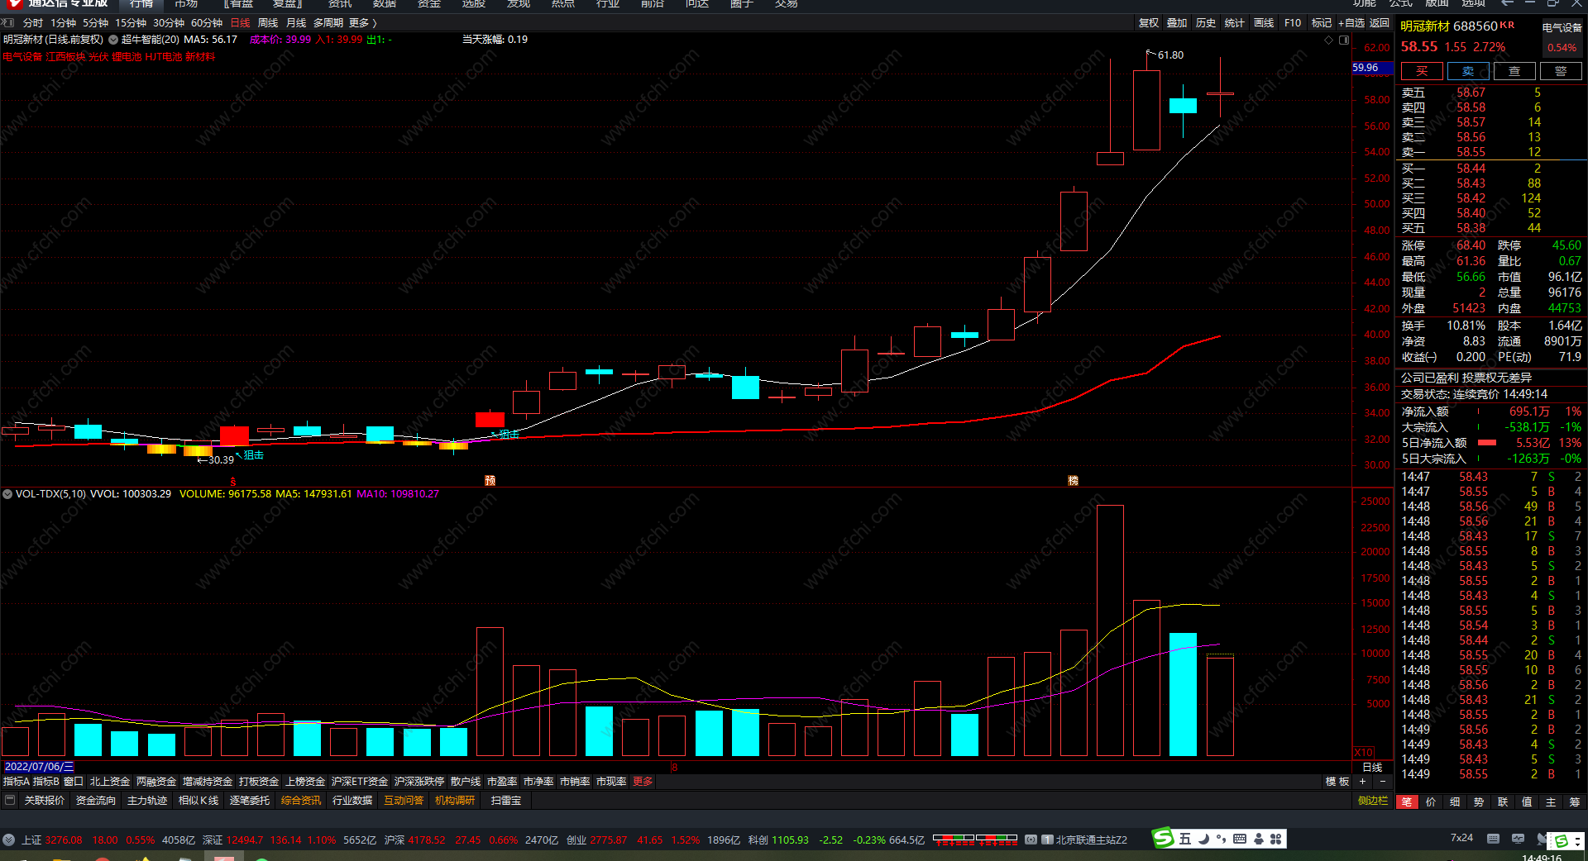Toggle the 侧边栏 sidebar

[x=1373, y=801]
